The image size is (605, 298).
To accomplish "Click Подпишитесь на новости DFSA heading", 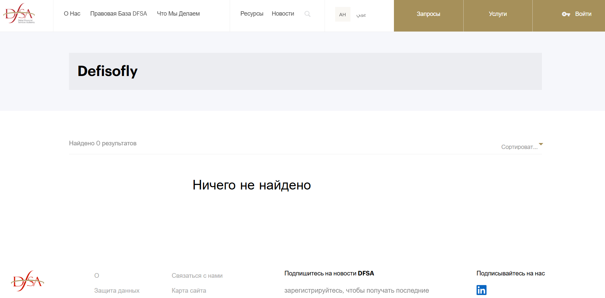I will tap(329, 273).
